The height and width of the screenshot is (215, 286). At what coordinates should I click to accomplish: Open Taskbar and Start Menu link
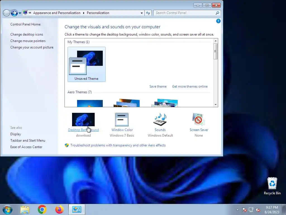[x=28, y=141]
